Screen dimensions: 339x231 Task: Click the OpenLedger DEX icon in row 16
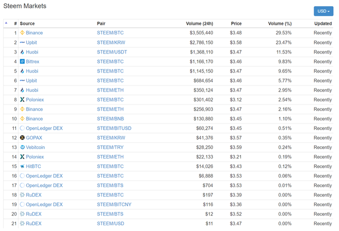22,175
